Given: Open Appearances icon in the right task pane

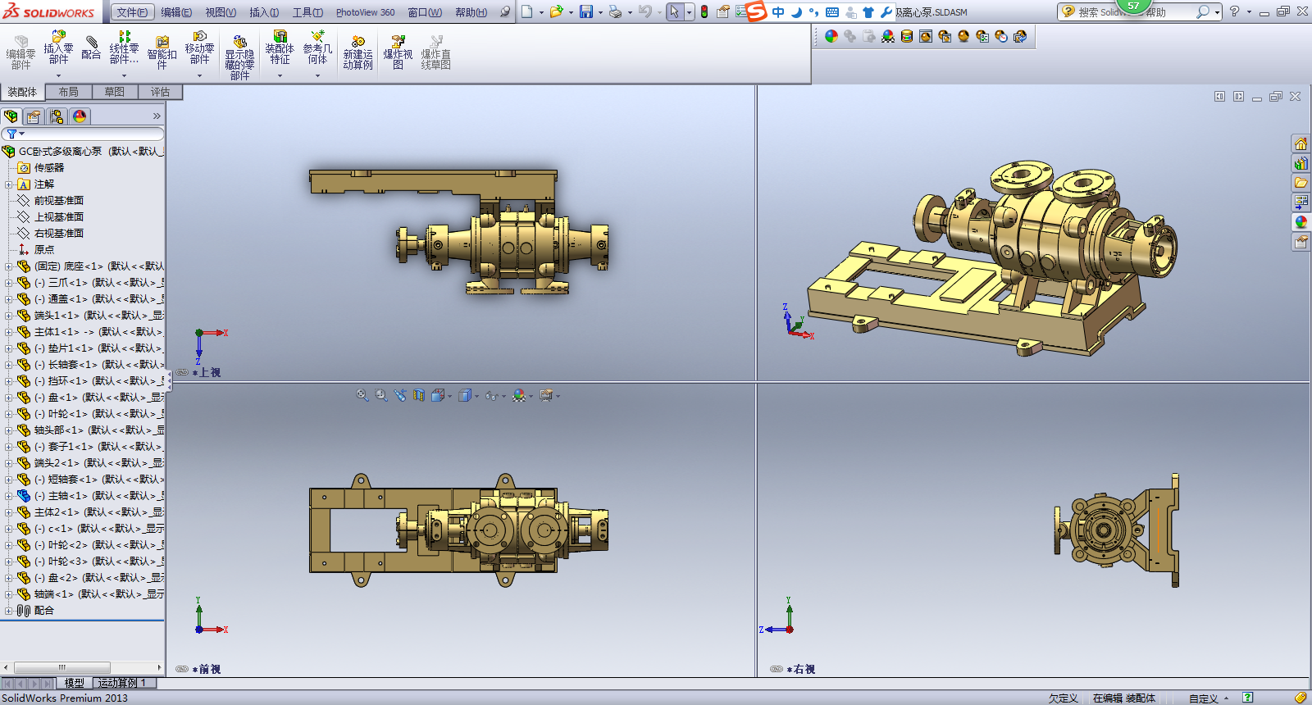Looking at the screenshot, I should [1301, 222].
